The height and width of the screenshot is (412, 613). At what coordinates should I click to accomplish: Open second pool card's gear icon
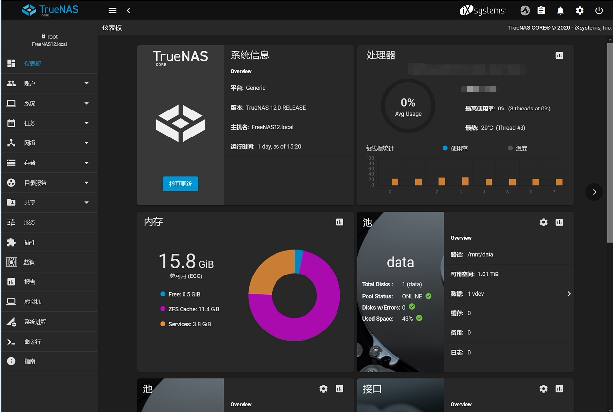tap(323, 388)
